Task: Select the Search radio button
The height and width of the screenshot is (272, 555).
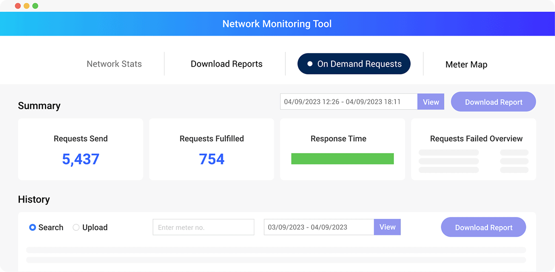Action: click(33, 228)
